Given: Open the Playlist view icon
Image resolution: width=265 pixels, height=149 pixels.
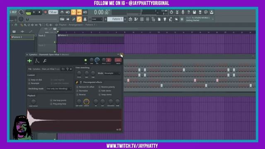Looking at the screenshot, I should click(x=130, y=19).
